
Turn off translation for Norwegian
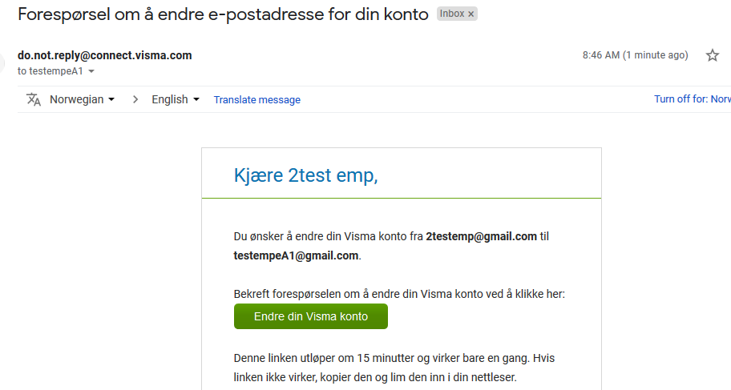tap(692, 99)
